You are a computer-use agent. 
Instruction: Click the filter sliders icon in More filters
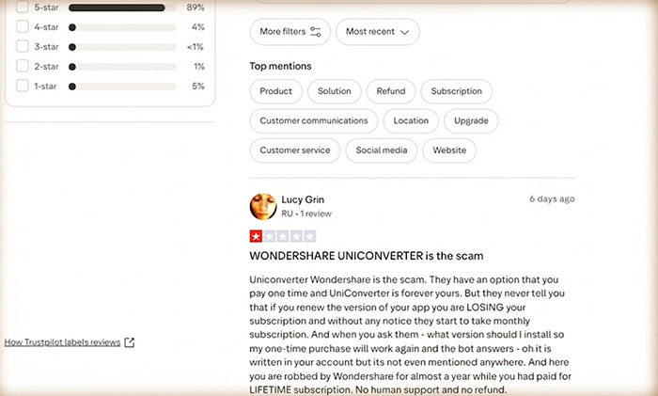316,32
